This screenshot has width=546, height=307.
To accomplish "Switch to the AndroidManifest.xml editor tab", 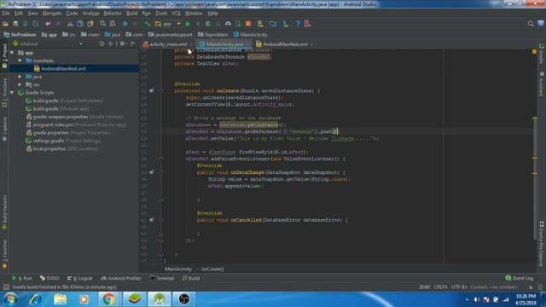I will tap(285, 44).
